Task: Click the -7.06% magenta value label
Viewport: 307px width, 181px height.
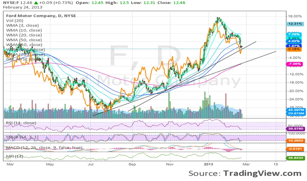Action: [294, 64]
